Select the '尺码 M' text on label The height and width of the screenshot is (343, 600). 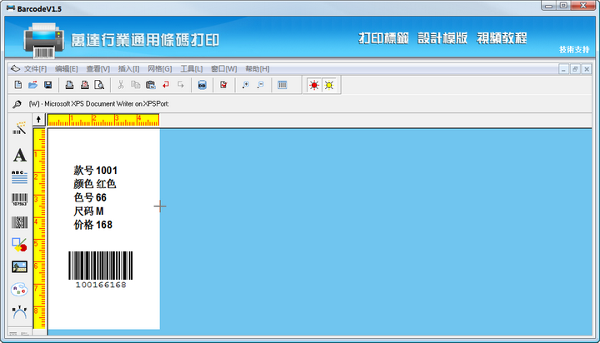88,211
